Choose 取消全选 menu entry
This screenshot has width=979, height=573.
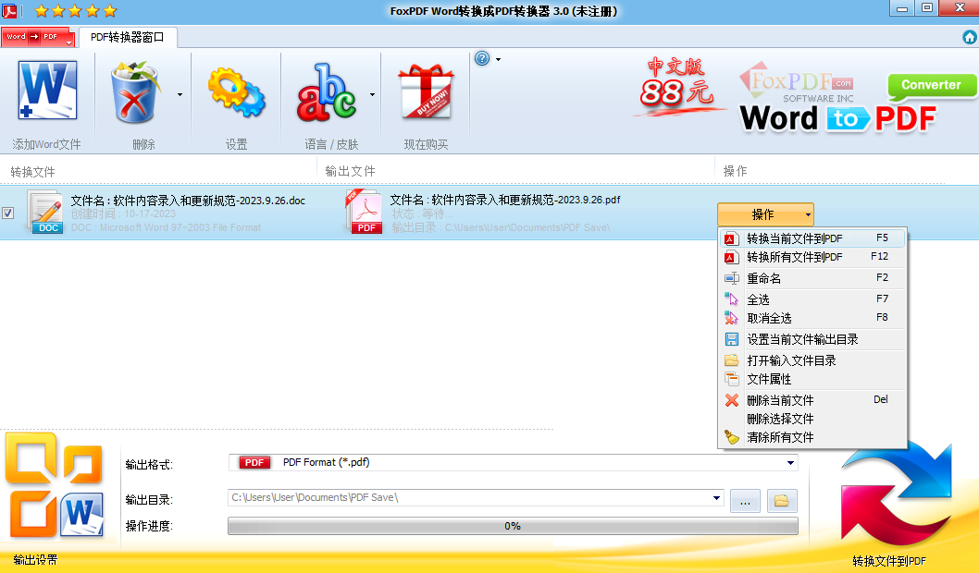pos(812,318)
